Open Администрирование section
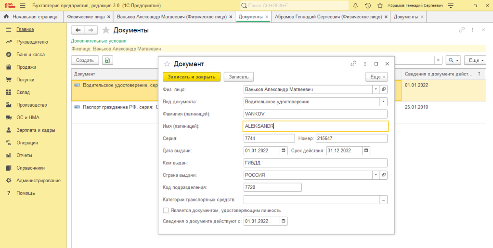The height and width of the screenshot is (248, 493). [x=39, y=181]
